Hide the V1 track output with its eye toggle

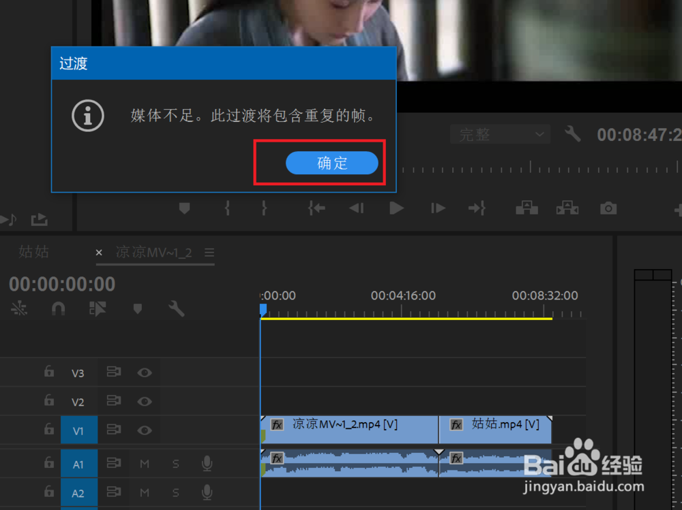coord(144,430)
